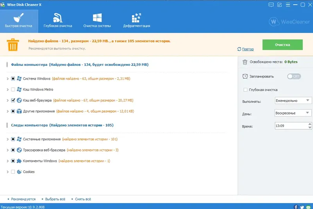Click the icon of Системные приложения

(x=19, y=139)
